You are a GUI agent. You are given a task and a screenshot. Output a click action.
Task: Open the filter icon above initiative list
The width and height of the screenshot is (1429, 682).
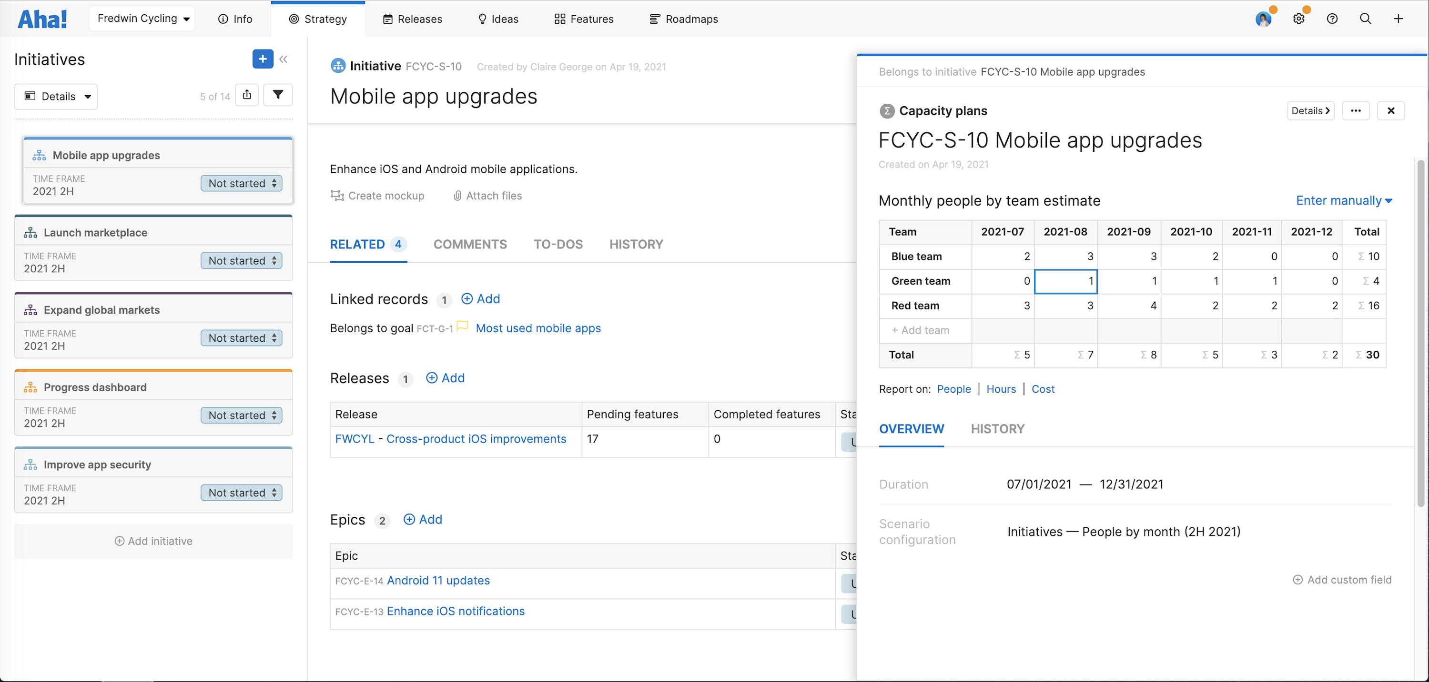(278, 95)
